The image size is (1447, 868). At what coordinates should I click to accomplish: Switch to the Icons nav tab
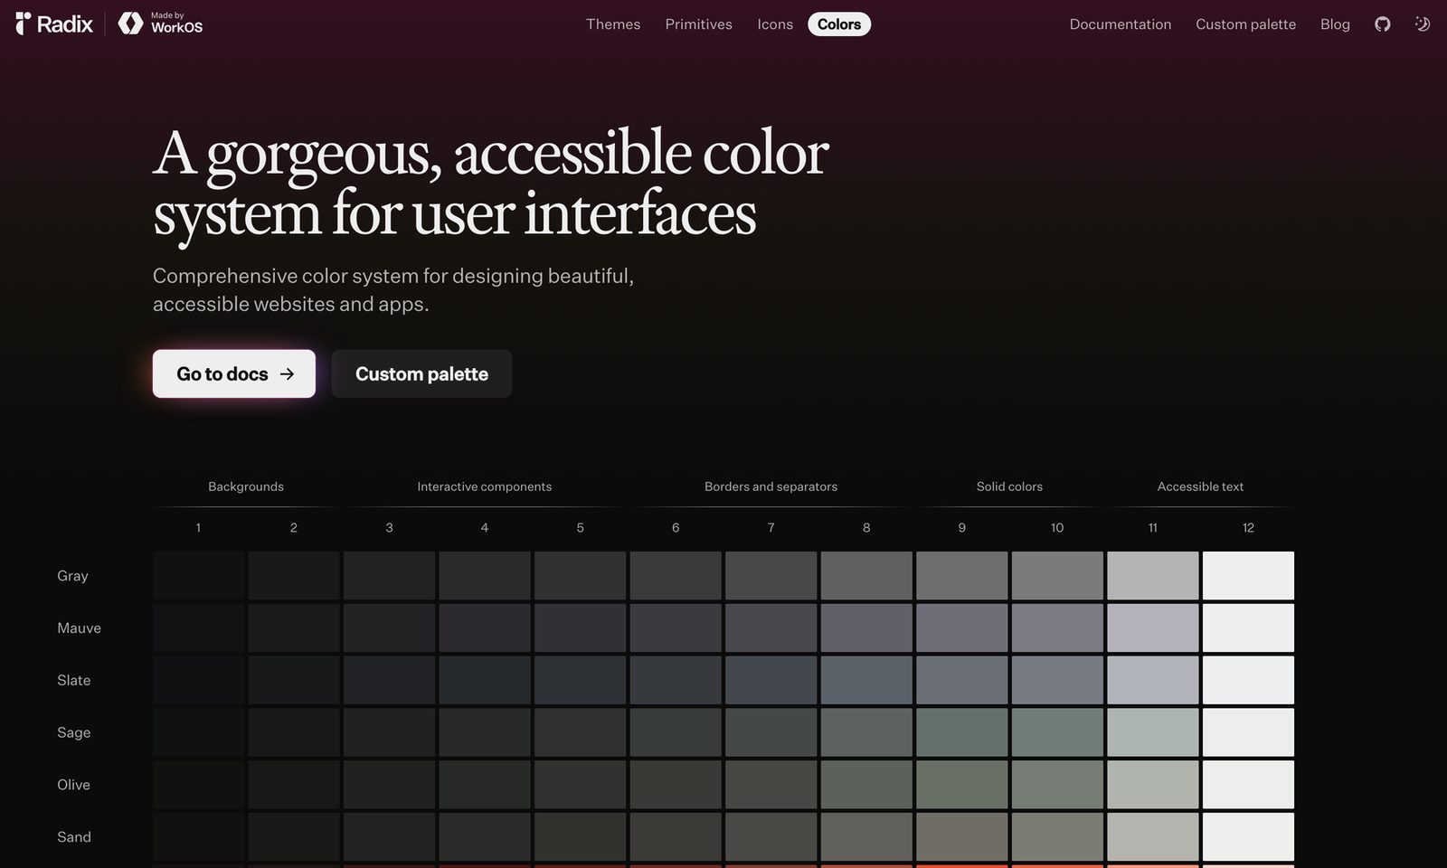click(775, 24)
